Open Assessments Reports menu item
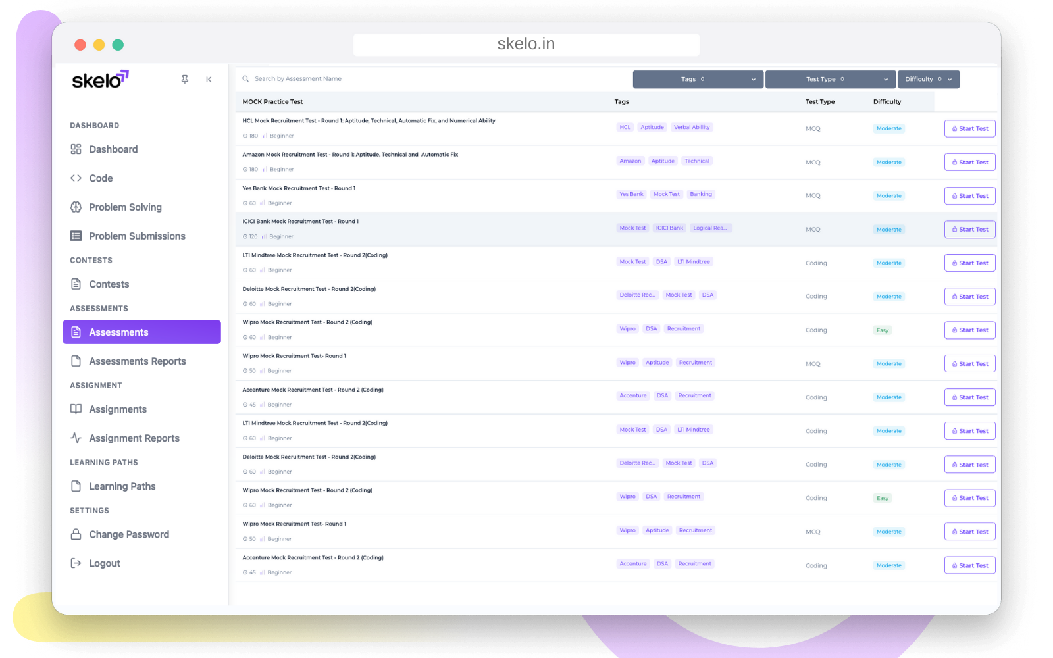The image size is (1053, 658). click(x=137, y=361)
